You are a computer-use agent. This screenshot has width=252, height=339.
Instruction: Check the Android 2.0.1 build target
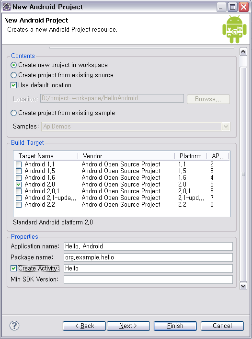19,191
